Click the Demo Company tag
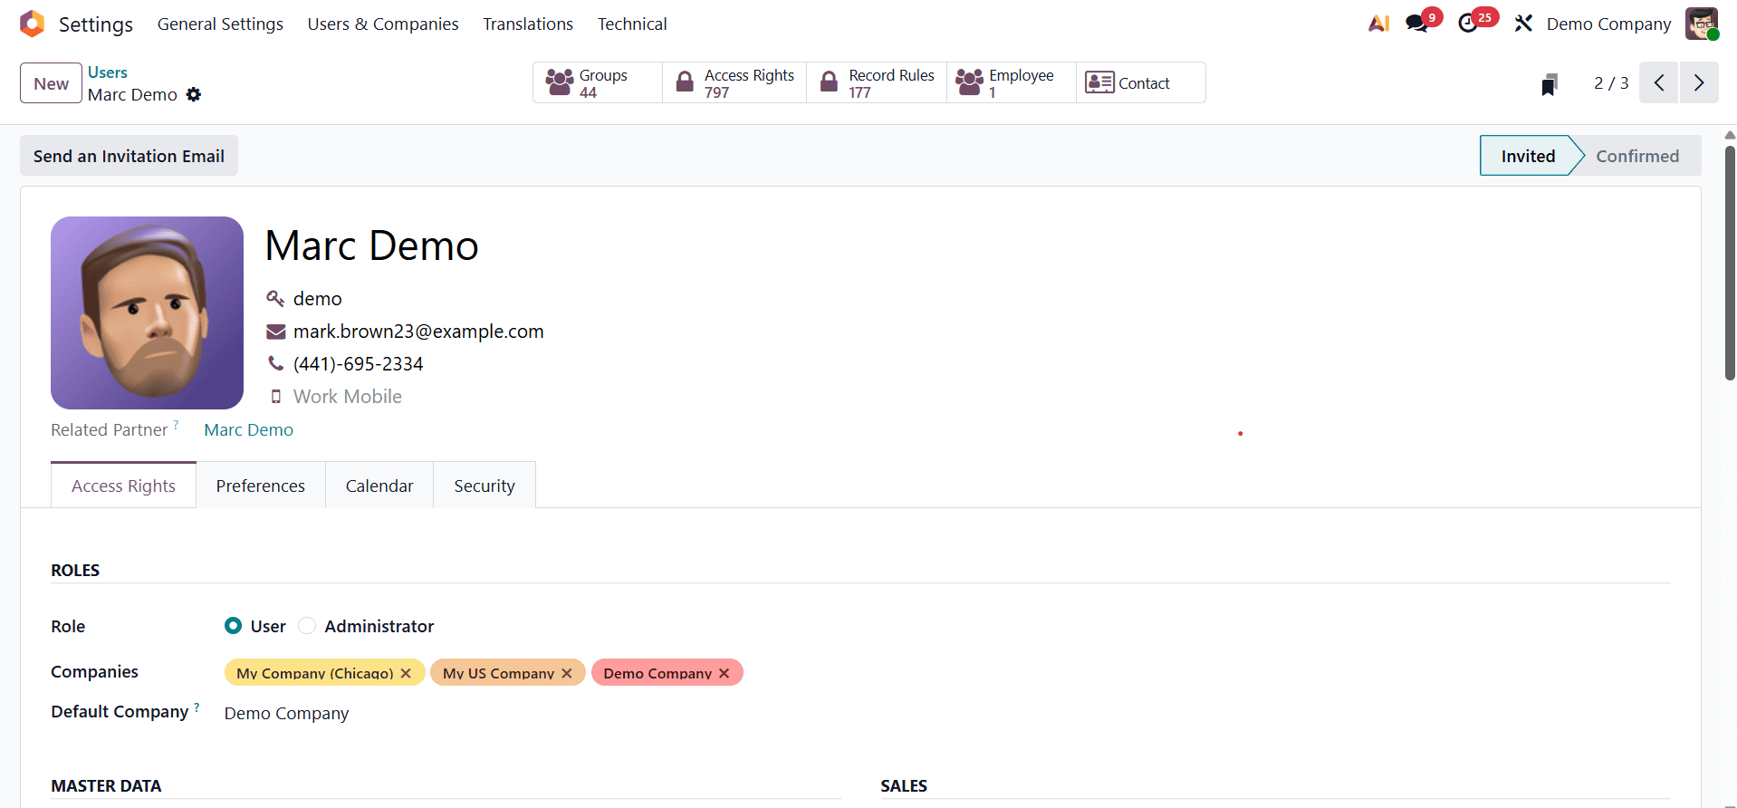Image resolution: width=1737 pixels, height=808 pixels. (x=657, y=673)
